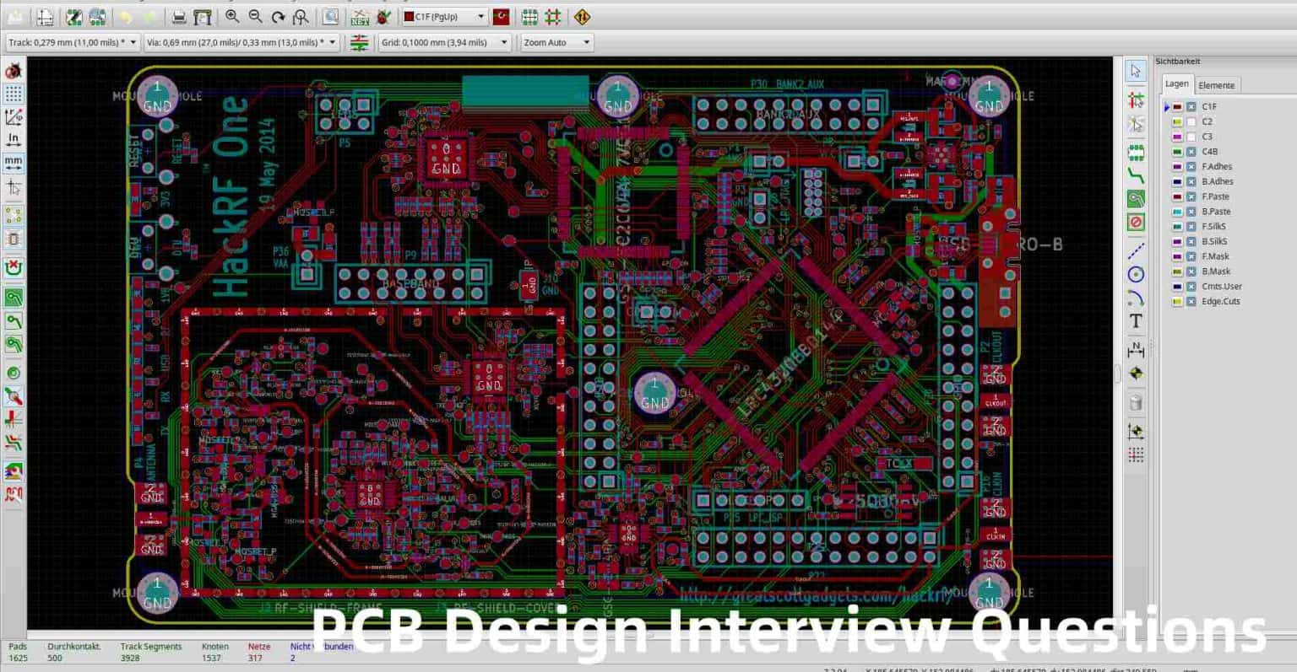The height and width of the screenshot is (672, 1297).
Task: Hide the F.SilkS layer
Action: (1190, 227)
